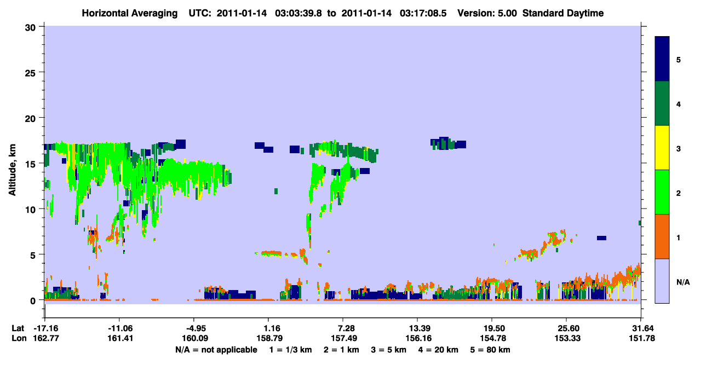Click longitude value 156.16

[417, 338]
